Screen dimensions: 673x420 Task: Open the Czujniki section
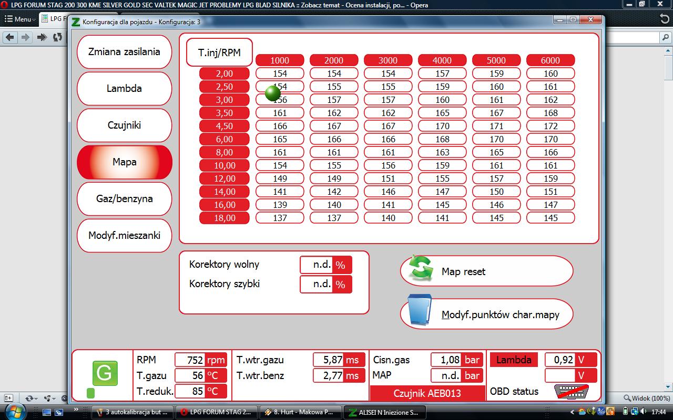(124, 125)
